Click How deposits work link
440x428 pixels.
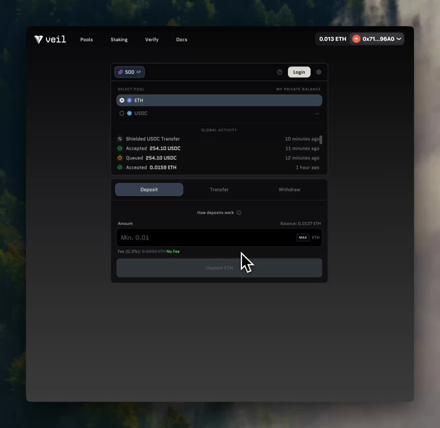215,213
